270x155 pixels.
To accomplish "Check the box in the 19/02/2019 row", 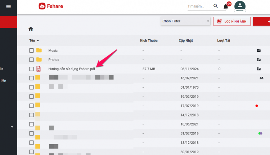I will (31, 97).
